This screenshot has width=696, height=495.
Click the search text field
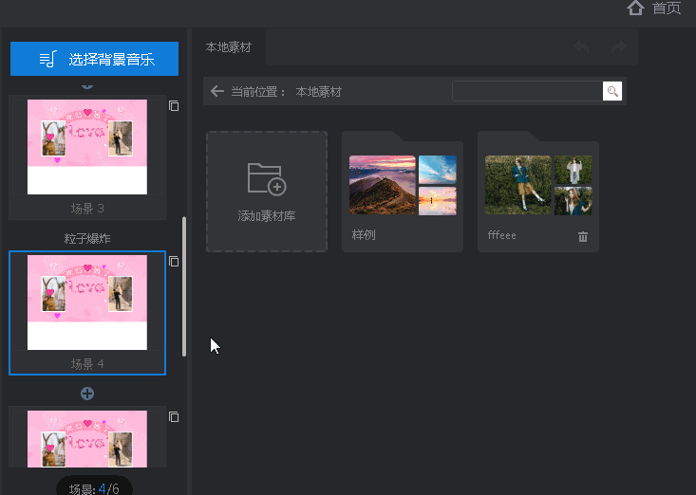(x=527, y=91)
